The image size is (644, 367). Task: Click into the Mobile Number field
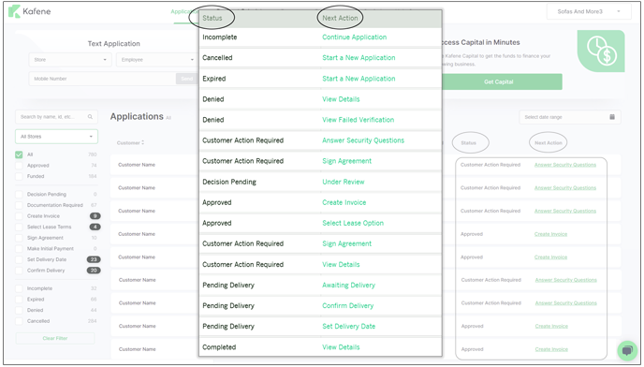coord(102,79)
